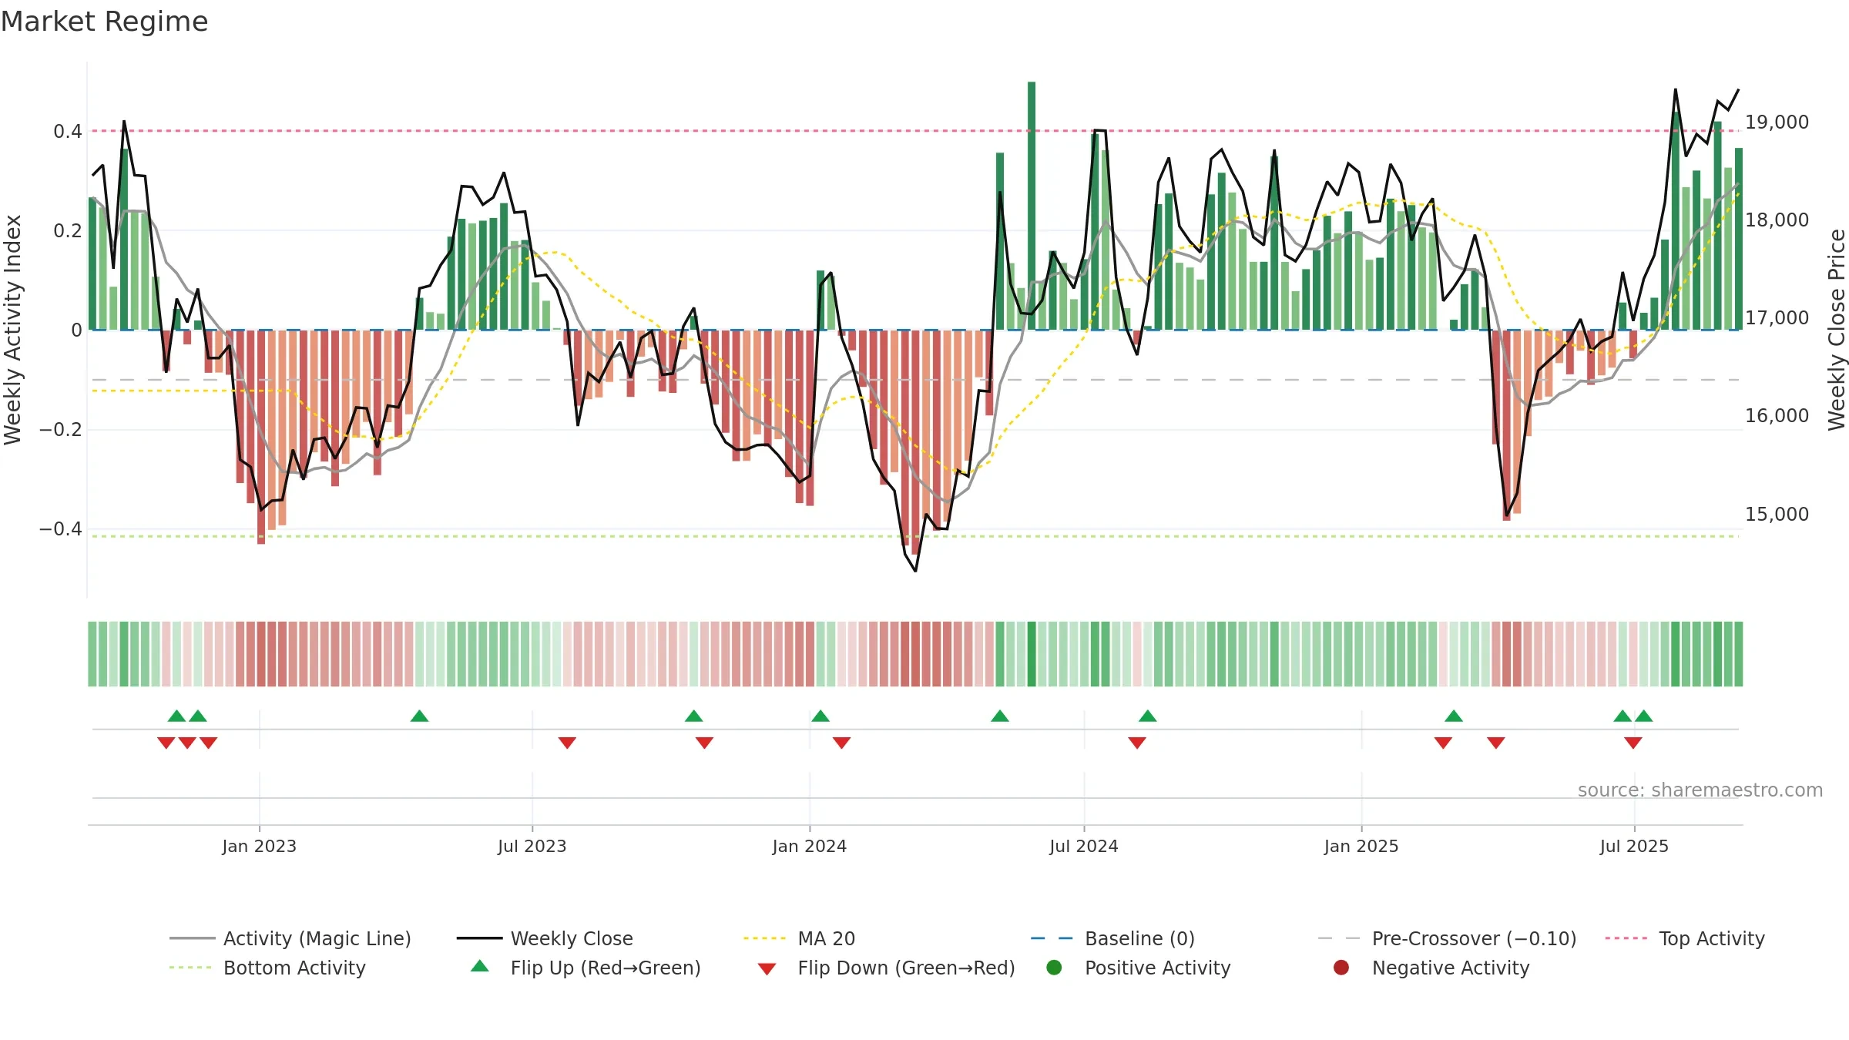This screenshot has height=1040, width=1849.
Task: Click the red Flip Down triangle legend icon
Action: click(767, 969)
